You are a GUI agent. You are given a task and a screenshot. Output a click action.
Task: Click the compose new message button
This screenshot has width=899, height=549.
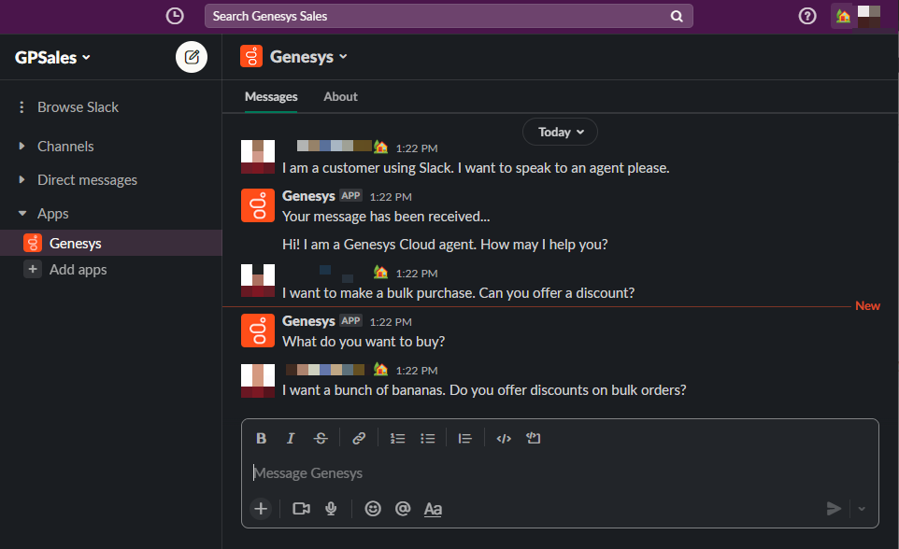[x=192, y=57]
